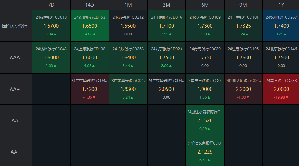The width and height of the screenshot is (299, 166).
Task: Open the 浙江永嘉农商行 CD cell
Action: (x=205, y=120)
